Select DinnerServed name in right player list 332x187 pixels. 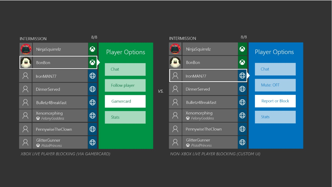(x=198, y=89)
